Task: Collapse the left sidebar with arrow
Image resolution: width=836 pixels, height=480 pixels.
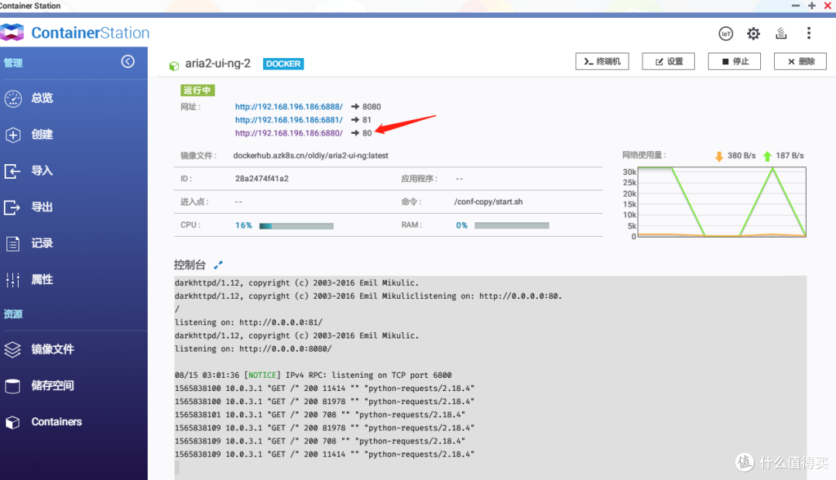Action: [x=128, y=62]
